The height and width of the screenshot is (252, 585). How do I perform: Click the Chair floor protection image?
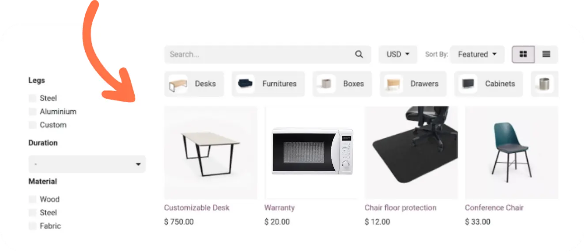click(411, 152)
